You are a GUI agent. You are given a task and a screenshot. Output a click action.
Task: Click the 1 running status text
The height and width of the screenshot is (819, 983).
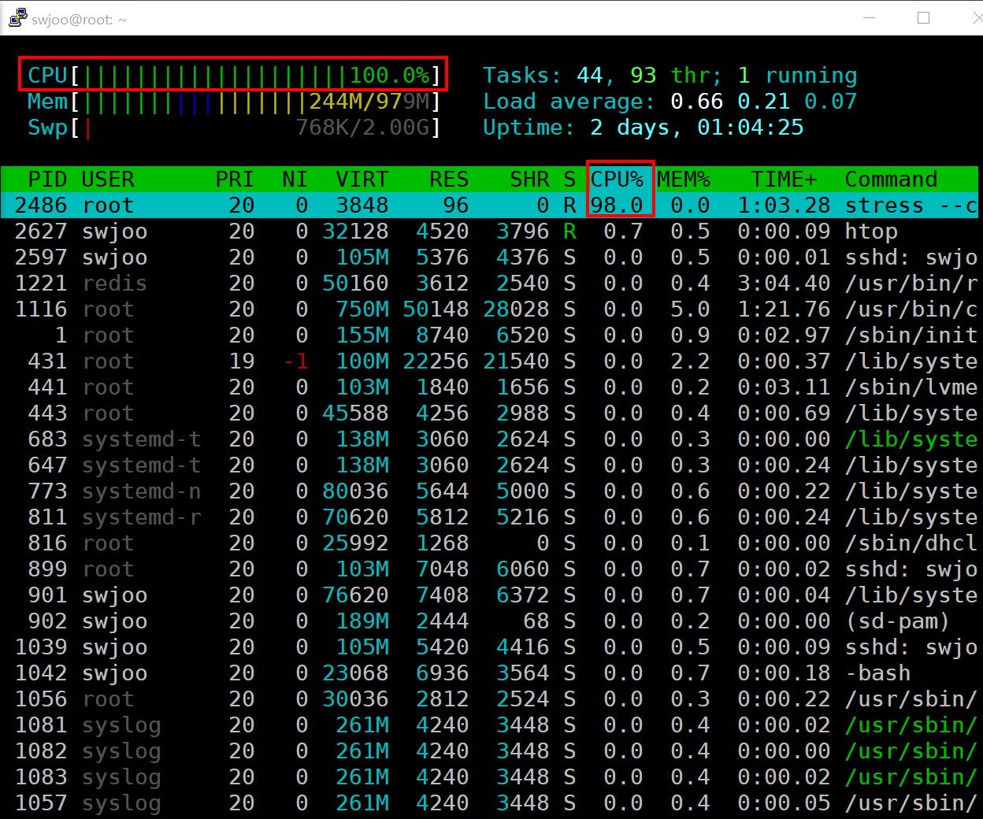pos(797,75)
